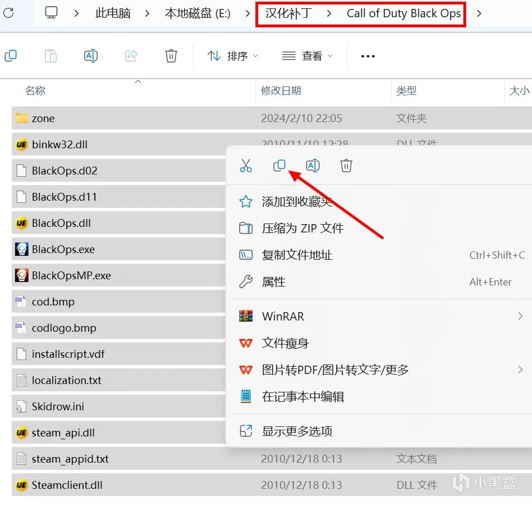Select the BlackOps.d11 file row
532x505 pixels.
point(119,197)
